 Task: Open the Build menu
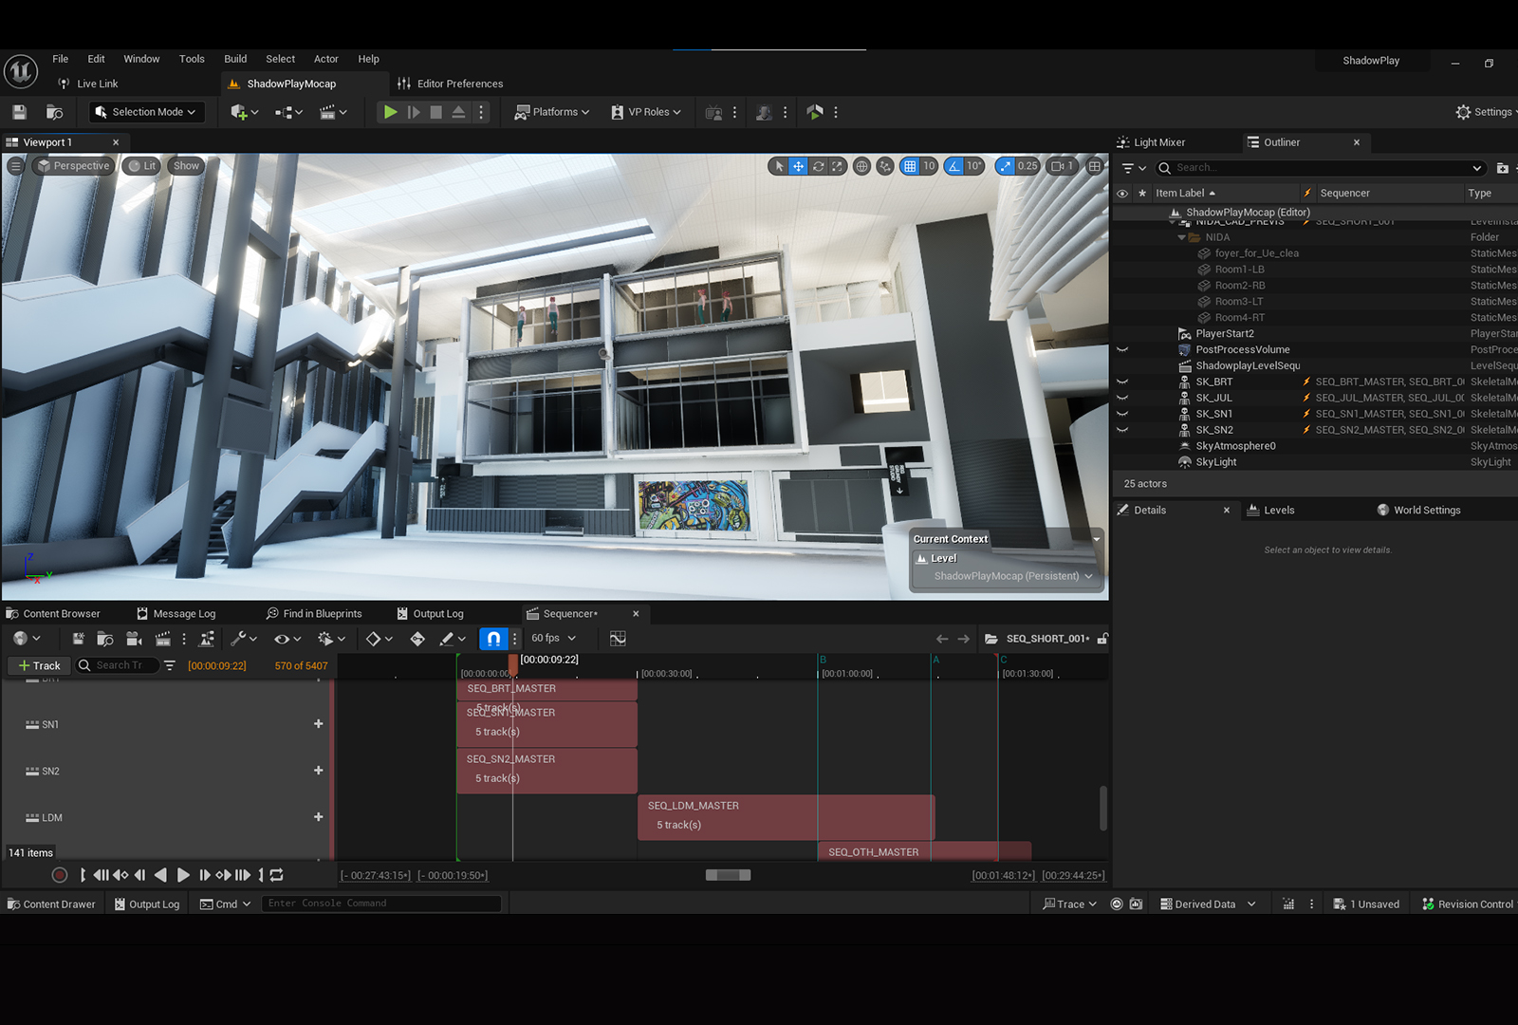pyautogui.click(x=235, y=59)
